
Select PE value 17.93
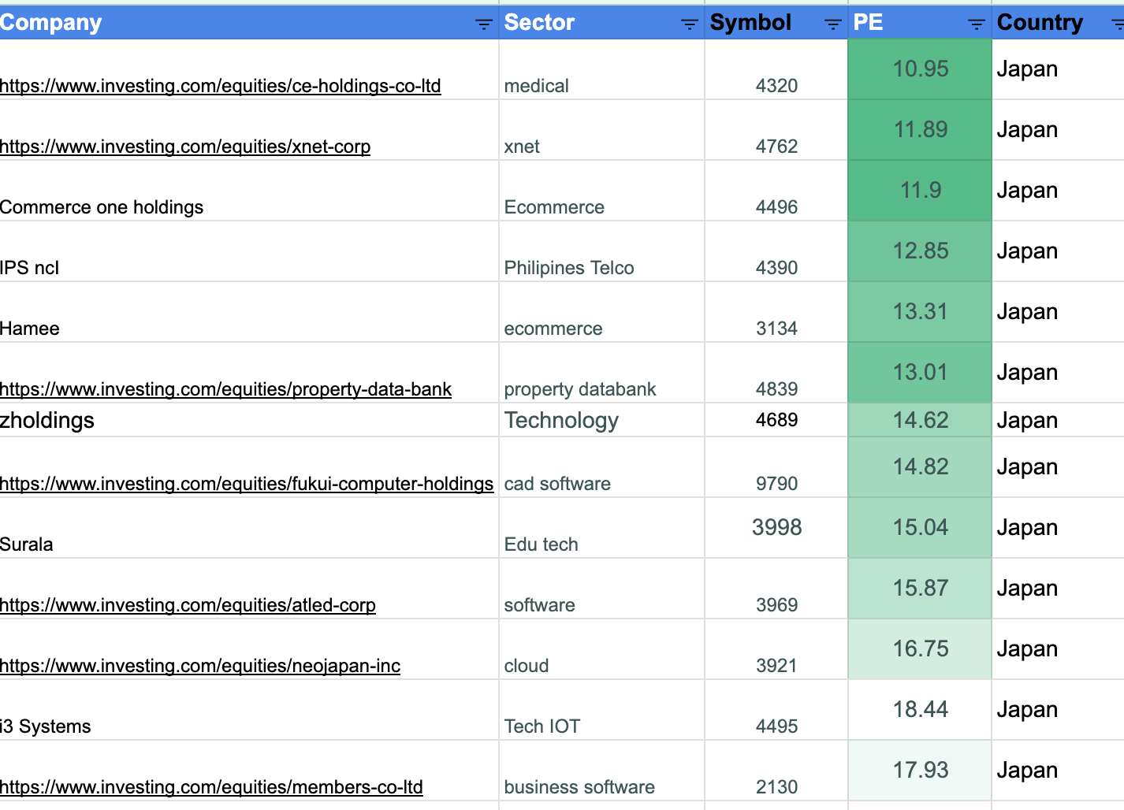(920, 771)
